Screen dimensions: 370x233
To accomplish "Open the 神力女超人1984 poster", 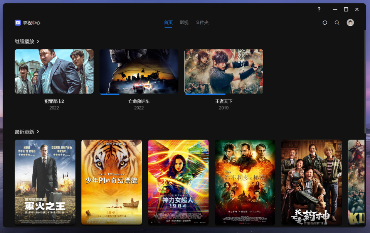I will tap(178, 182).
